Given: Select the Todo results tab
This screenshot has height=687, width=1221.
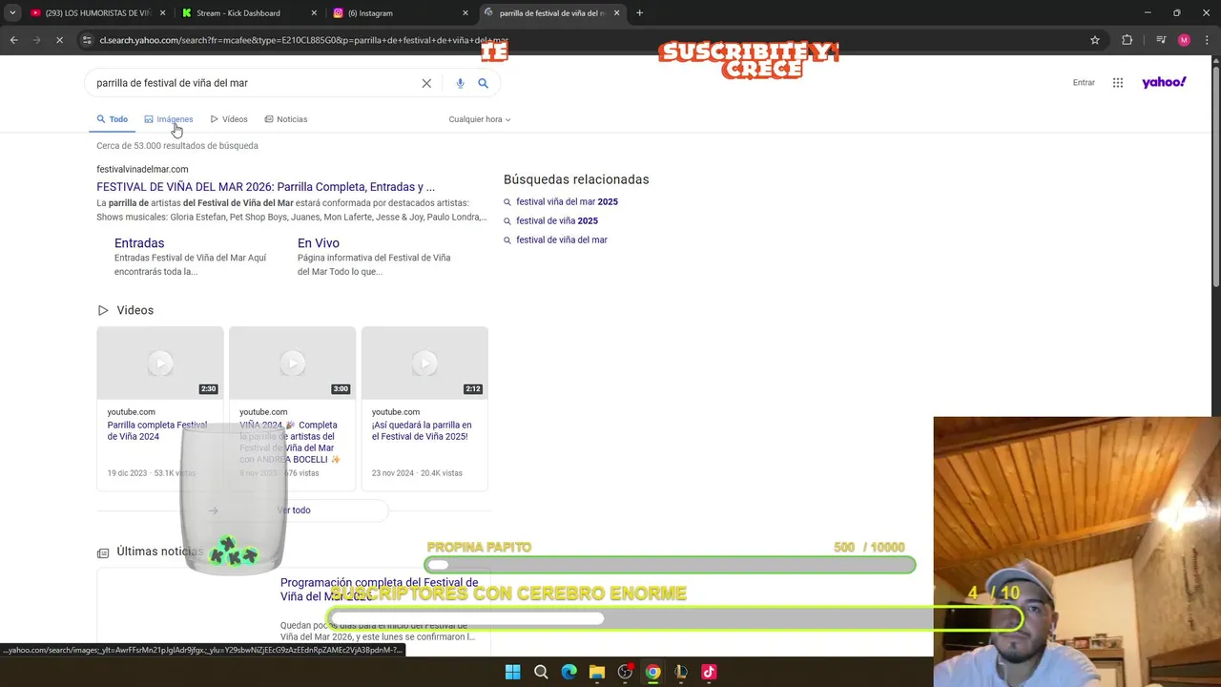Looking at the screenshot, I should coord(112,119).
